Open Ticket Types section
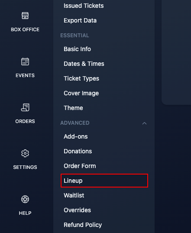This screenshot has width=191, height=233. pyautogui.click(x=81, y=78)
